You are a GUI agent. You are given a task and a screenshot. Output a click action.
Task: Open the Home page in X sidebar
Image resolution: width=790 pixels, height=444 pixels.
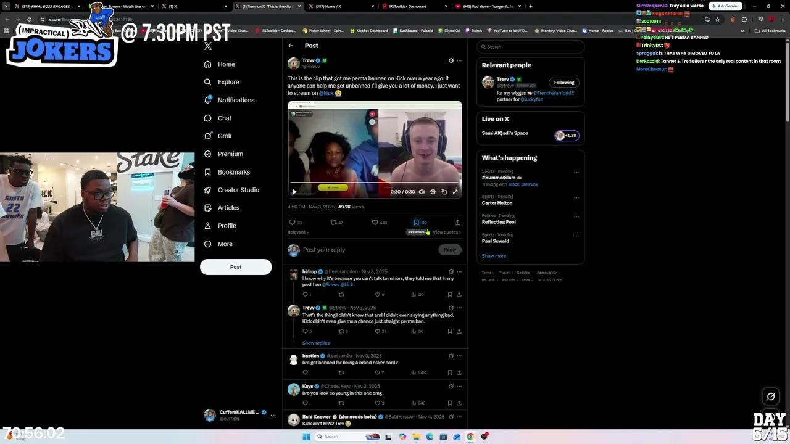coord(220,64)
